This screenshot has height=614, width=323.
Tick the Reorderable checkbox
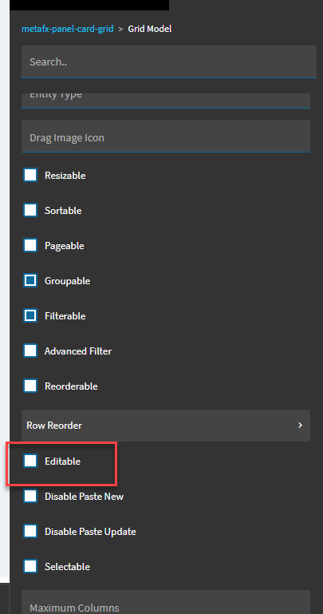[30, 386]
